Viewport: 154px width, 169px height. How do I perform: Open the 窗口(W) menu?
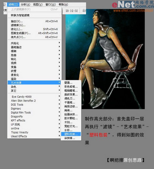[50, 5]
